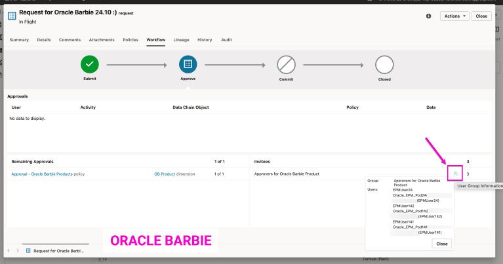Click EPMUser141 in the user group popup
This screenshot has width=503, height=264.
[403, 221]
